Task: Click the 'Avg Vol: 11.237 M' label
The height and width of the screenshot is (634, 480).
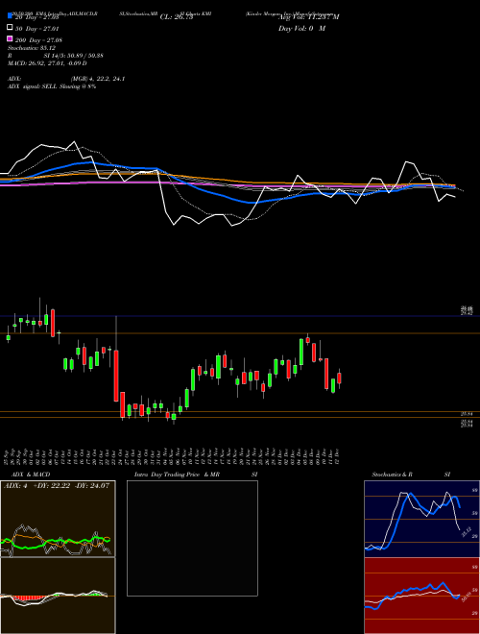Action: point(309,17)
